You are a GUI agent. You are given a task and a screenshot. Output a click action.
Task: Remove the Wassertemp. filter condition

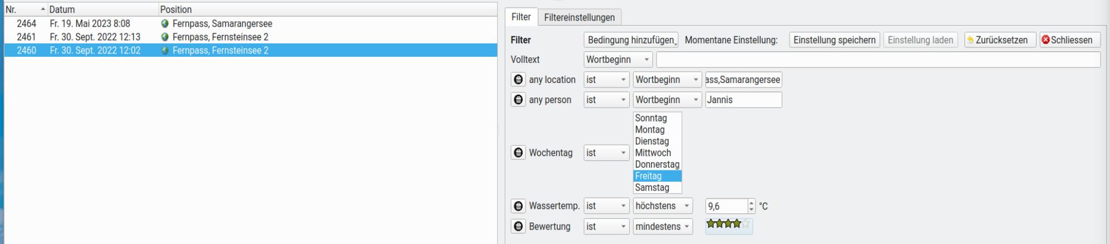(518, 206)
